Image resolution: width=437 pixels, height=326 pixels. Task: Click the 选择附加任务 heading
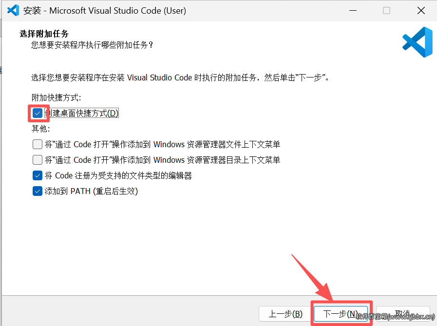pyautogui.click(x=44, y=34)
